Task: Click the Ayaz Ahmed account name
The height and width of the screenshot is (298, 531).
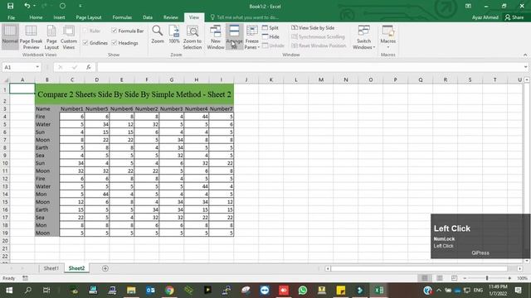Action: [485, 17]
